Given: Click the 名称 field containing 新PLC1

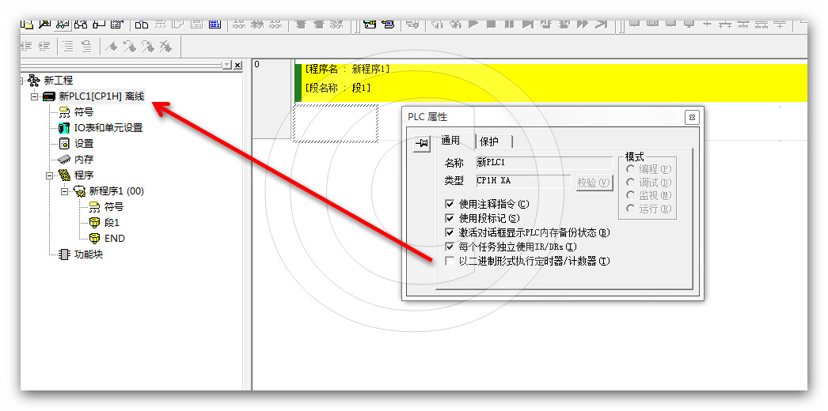Looking at the screenshot, I should (543, 162).
